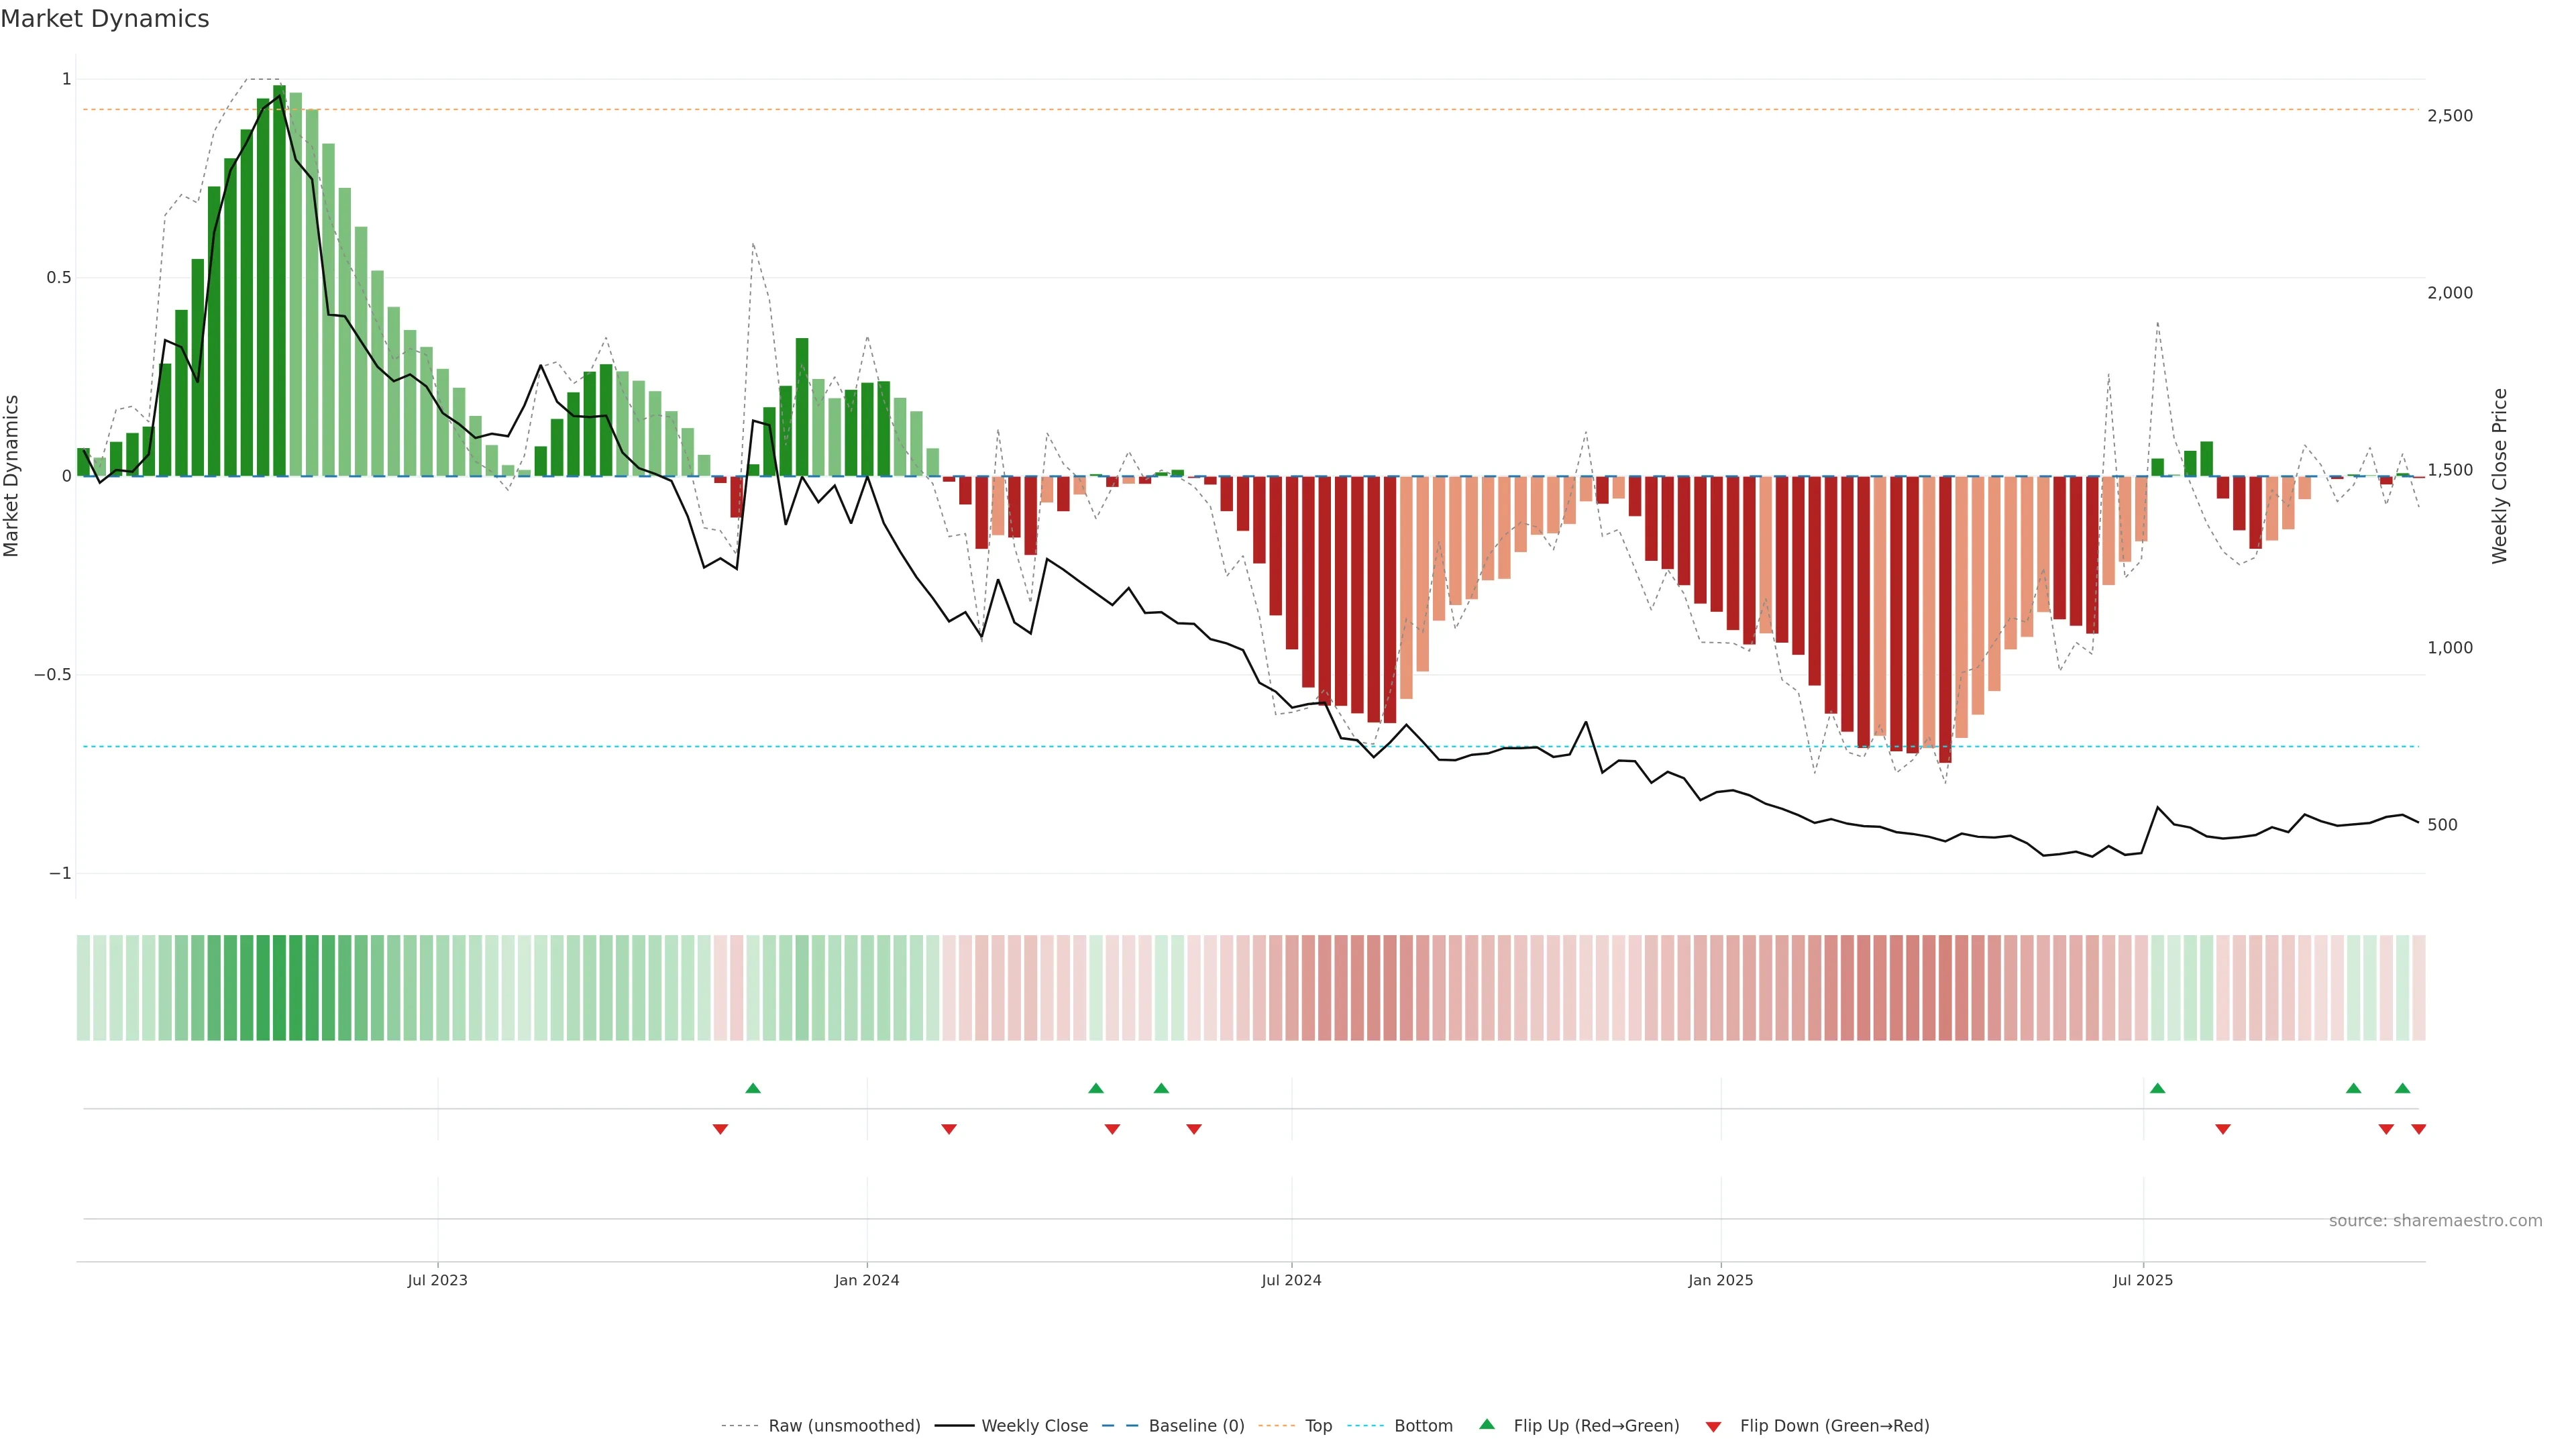Click the leftmost red Flip Down triangle marker
The width and height of the screenshot is (2576, 1449).
pos(720,1129)
